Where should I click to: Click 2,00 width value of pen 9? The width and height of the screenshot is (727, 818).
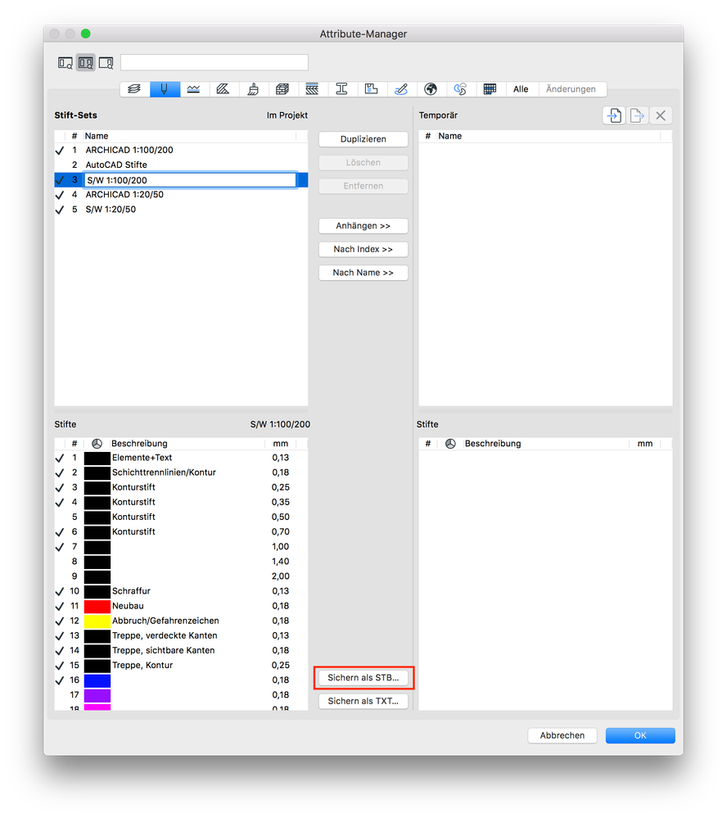coord(281,576)
